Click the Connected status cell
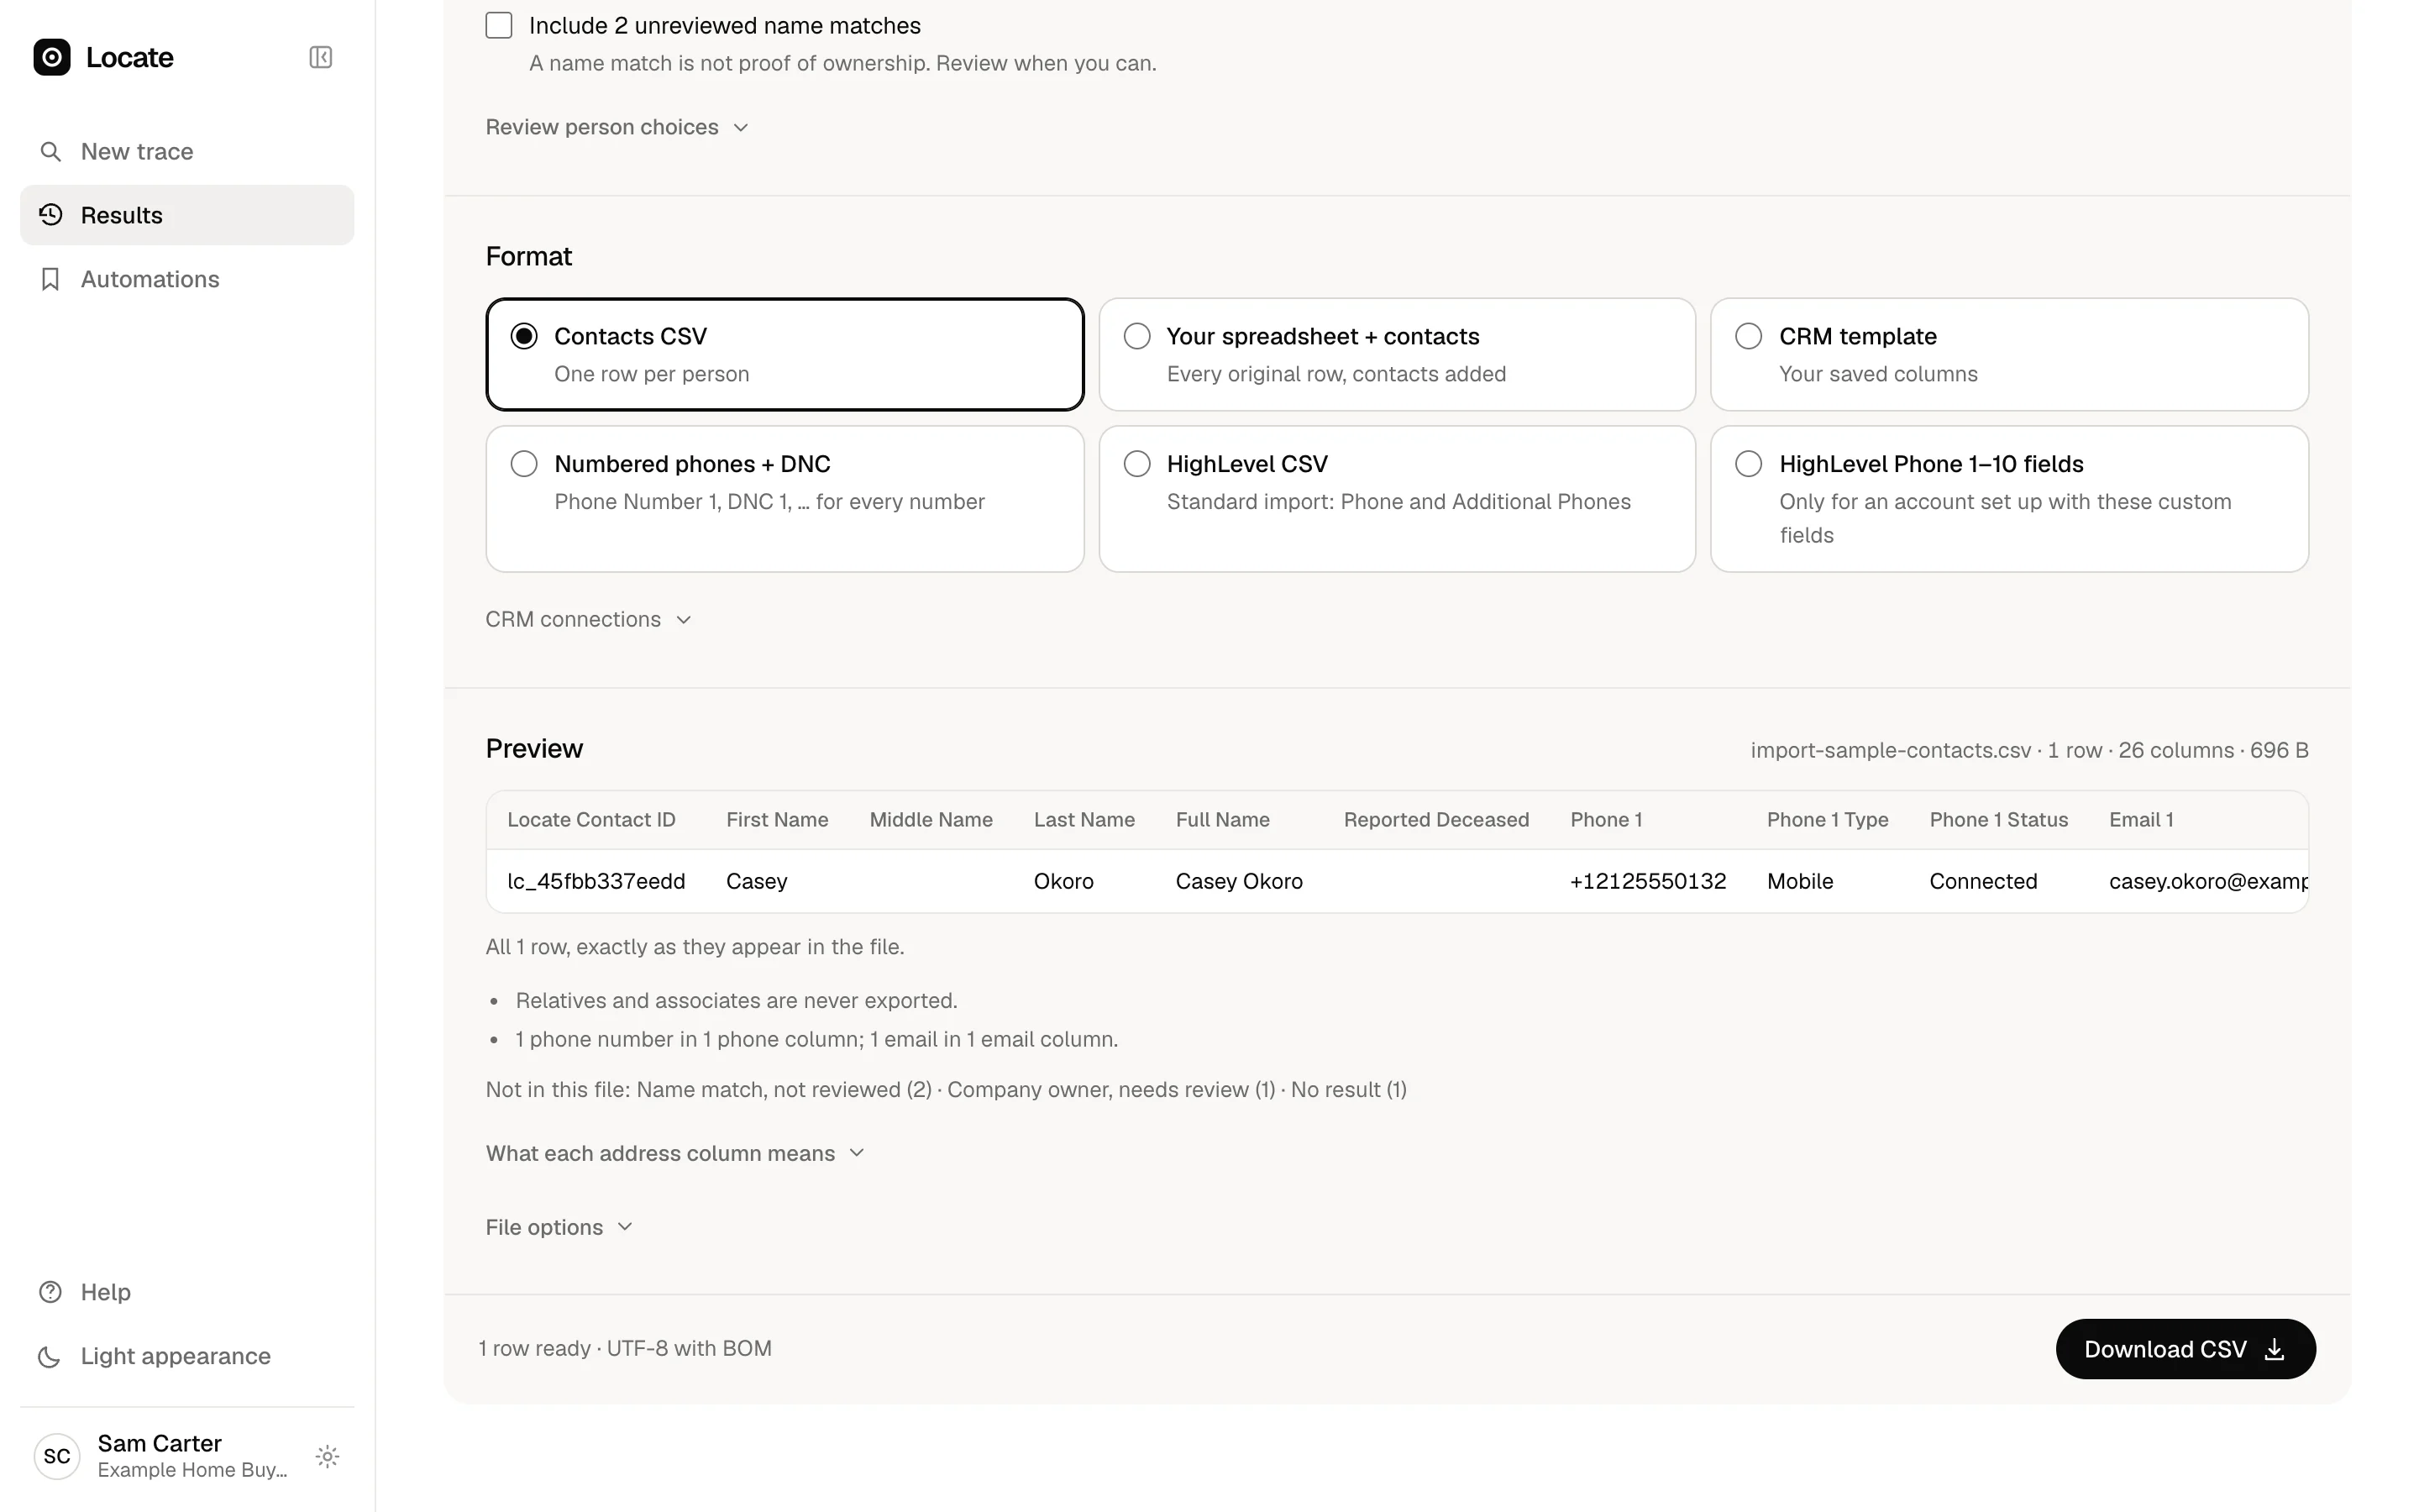Viewport: 2419px width, 1512px height. tap(1983, 881)
